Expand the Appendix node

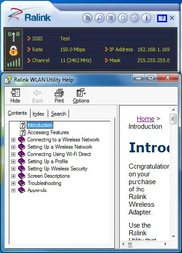click(14, 190)
